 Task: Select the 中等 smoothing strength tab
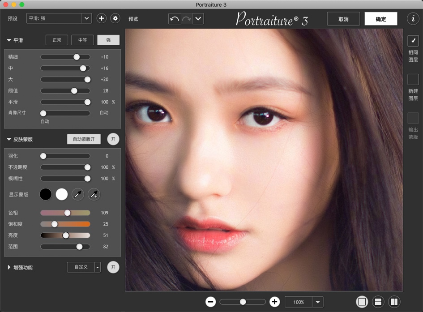point(82,40)
